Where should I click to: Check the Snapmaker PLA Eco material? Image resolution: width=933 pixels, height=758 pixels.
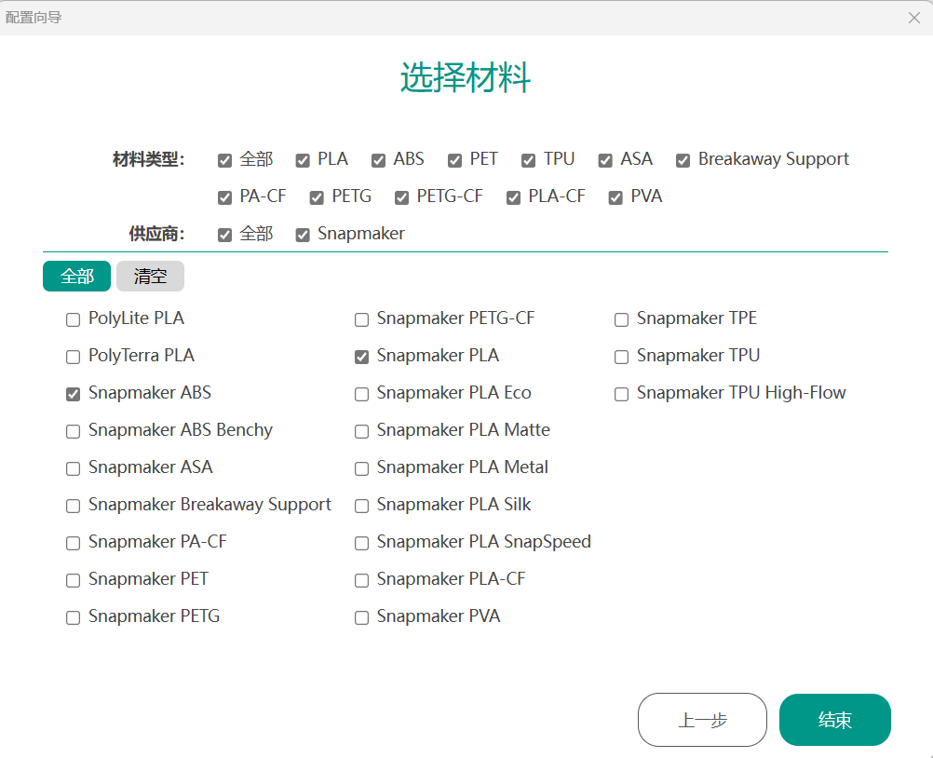(x=362, y=395)
